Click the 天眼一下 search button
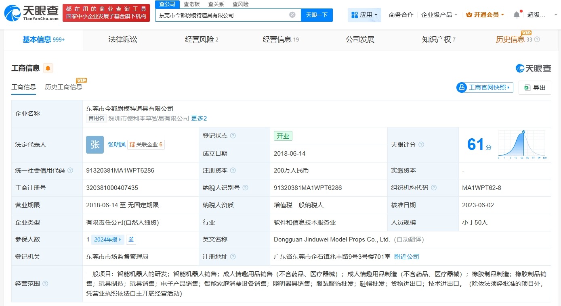This screenshot has width=561, height=306. coord(317,15)
